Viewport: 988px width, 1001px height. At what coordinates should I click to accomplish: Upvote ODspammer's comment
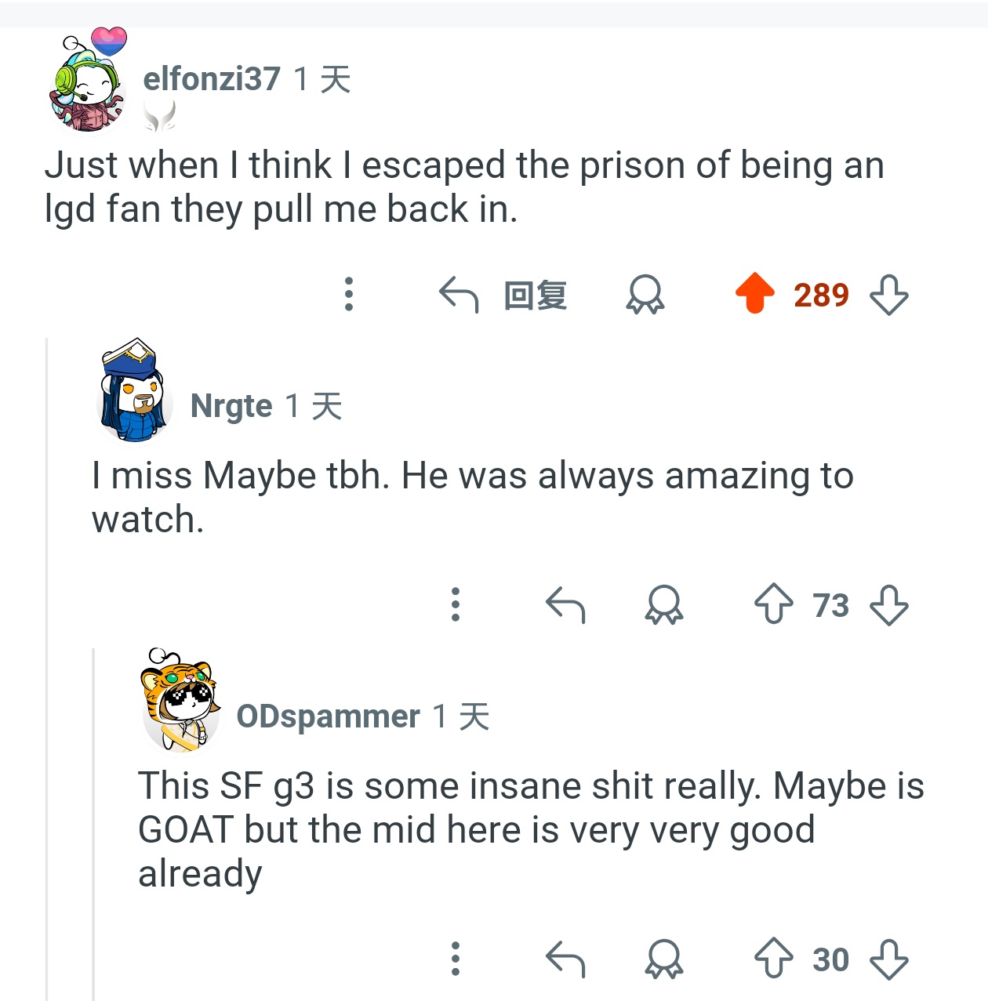773,958
